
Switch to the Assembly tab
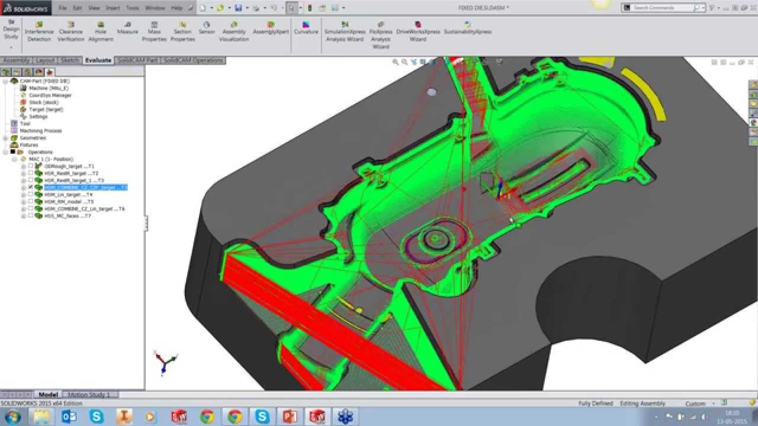coord(16,60)
